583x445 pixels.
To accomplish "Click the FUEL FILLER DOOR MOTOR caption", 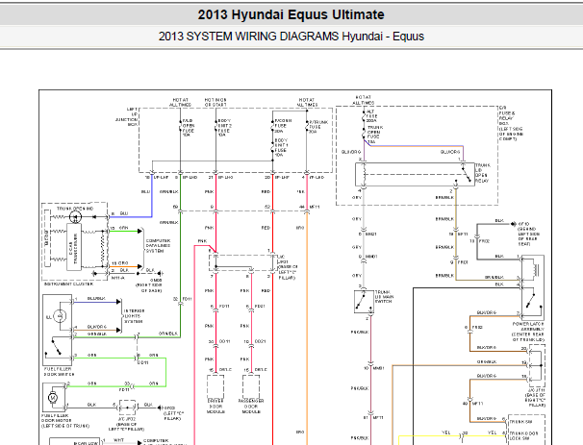I will point(65,421).
